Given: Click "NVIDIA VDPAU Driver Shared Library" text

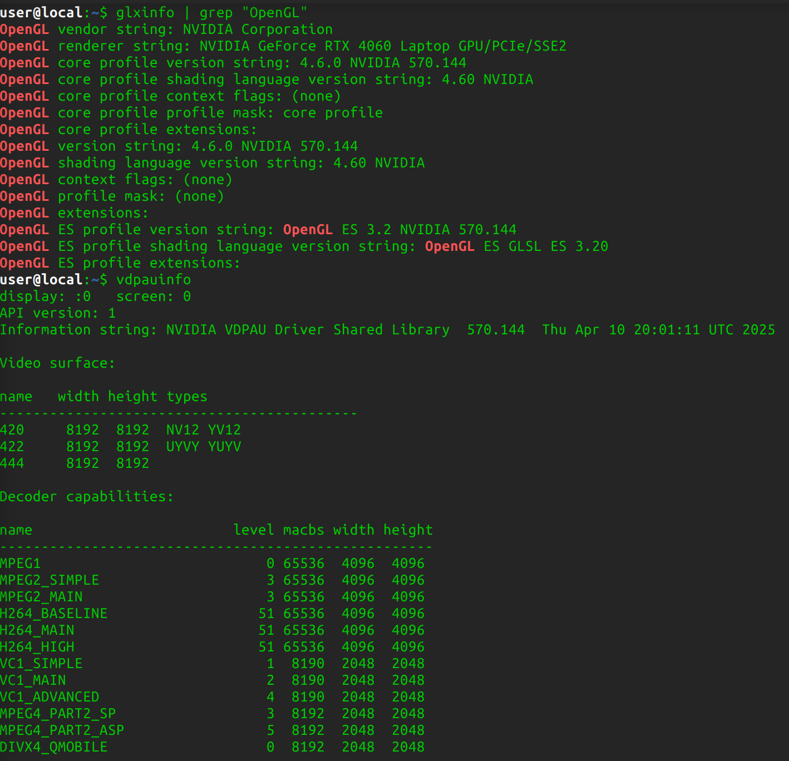Looking at the screenshot, I should click(308, 330).
